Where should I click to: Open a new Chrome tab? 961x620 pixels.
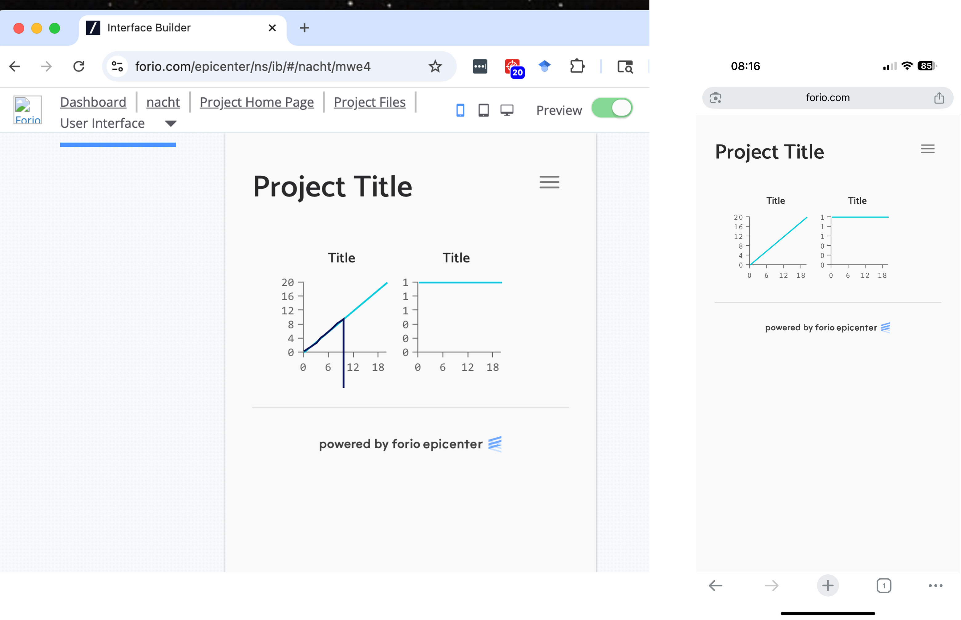pyautogui.click(x=305, y=28)
